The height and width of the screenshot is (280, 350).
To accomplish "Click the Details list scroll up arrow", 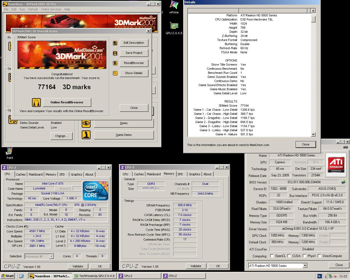I will click(x=313, y=11).
